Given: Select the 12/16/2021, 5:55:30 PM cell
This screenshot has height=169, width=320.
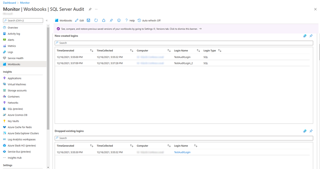Looking at the screenshot, I should point(70,152).
